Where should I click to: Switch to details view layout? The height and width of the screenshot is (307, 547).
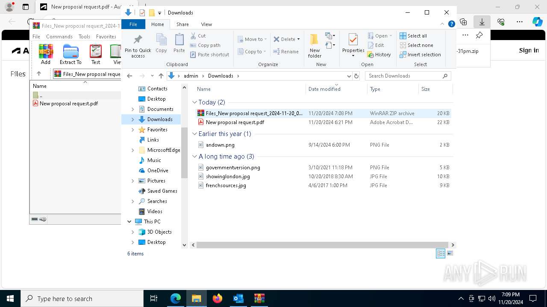(441, 253)
